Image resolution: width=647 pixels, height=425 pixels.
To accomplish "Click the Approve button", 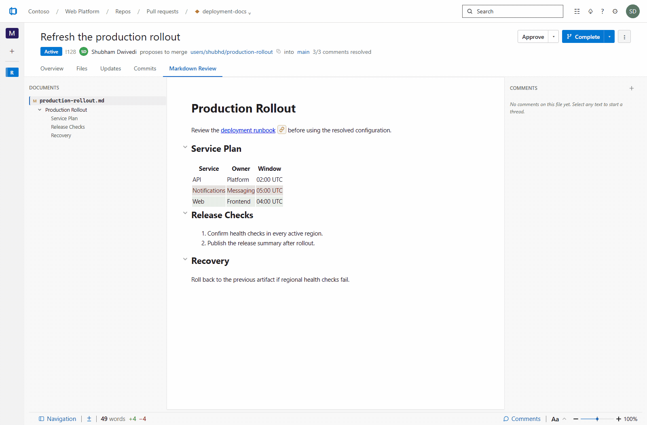I will (x=533, y=37).
